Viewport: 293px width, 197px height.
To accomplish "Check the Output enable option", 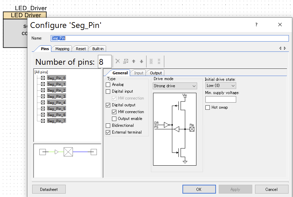I will pyautogui.click(x=114, y=119).
